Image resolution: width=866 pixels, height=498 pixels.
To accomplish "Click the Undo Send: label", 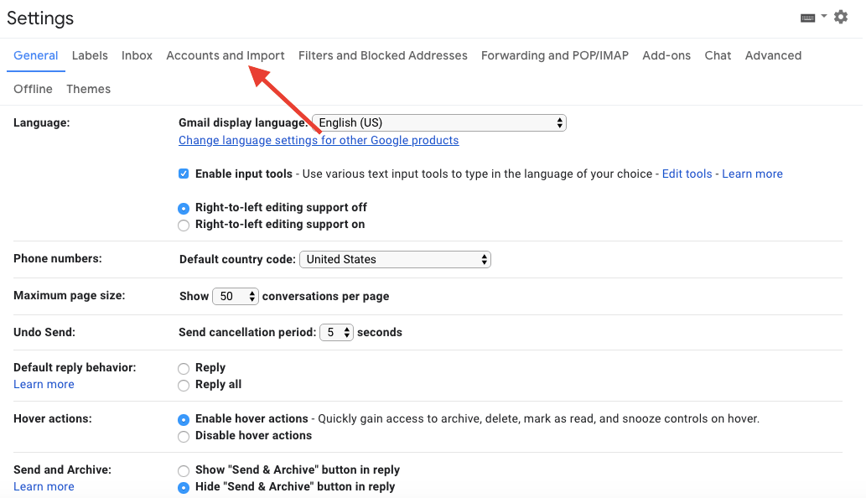I will coord(44,332).
